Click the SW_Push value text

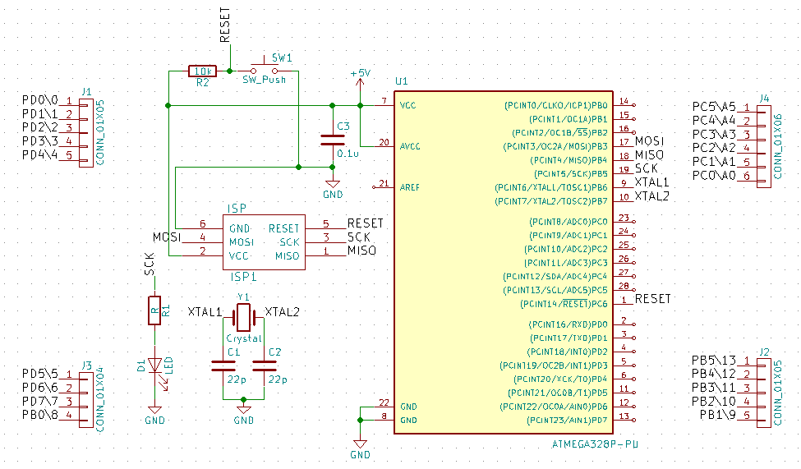pos(264,80)
